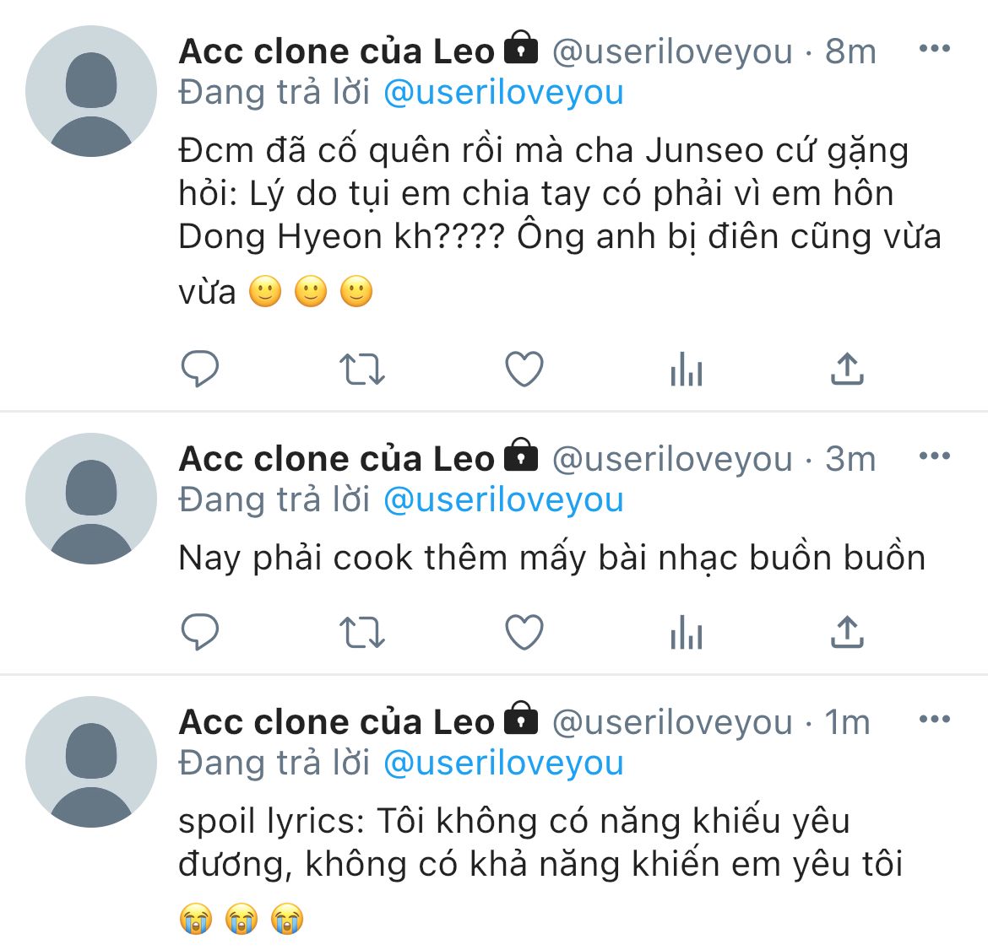Retweet the tweet posted 8m ago
The image size is (988, 950).
pos(361,369)
